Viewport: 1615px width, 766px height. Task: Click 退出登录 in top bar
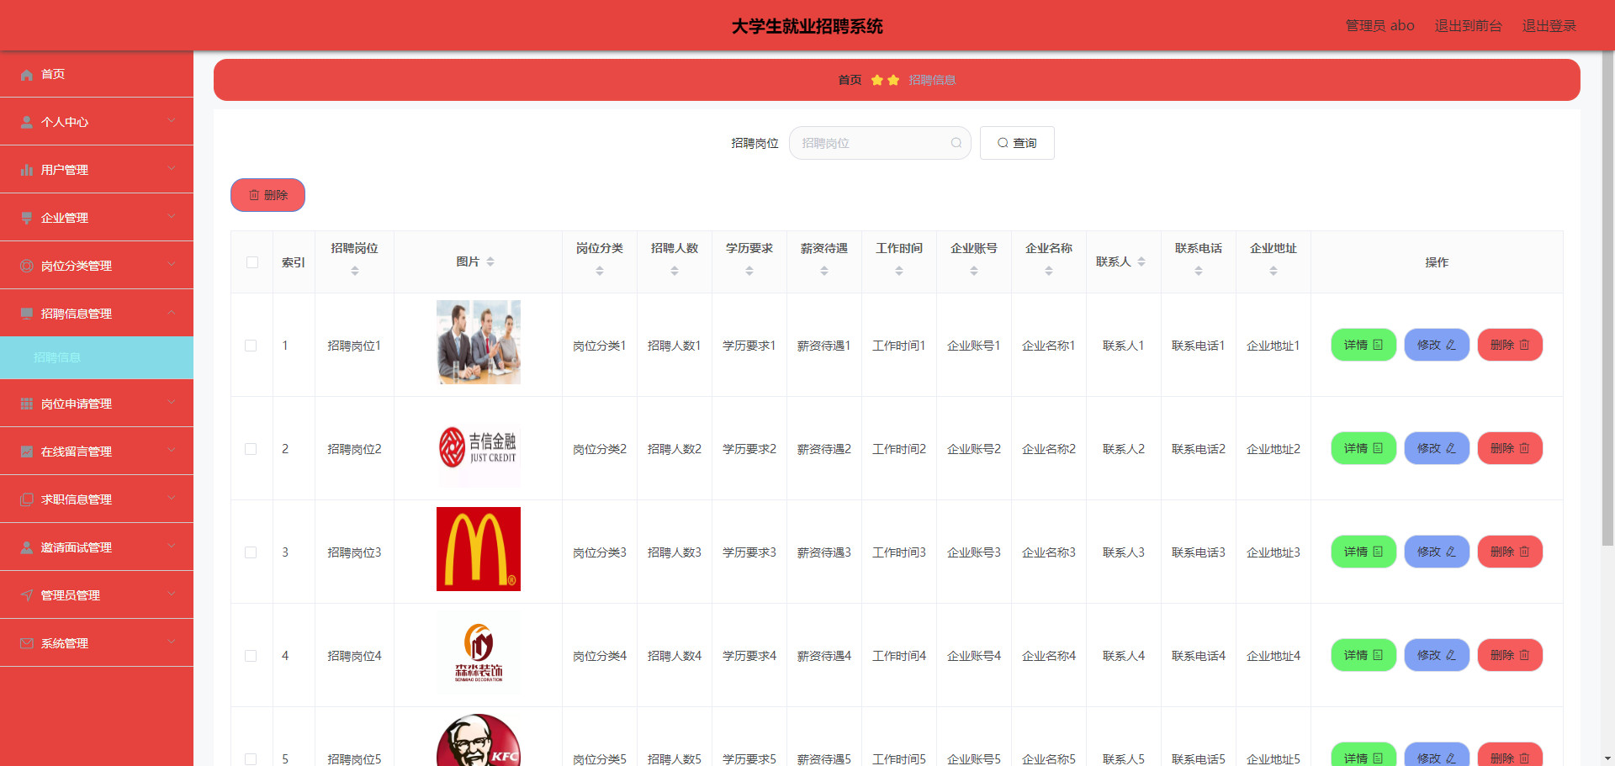(1549, 26)
